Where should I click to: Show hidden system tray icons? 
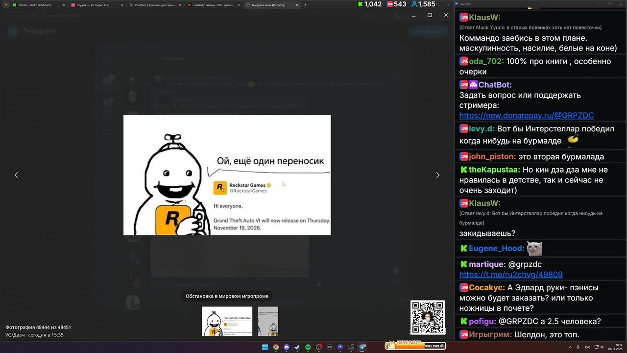tap(570, 347)
